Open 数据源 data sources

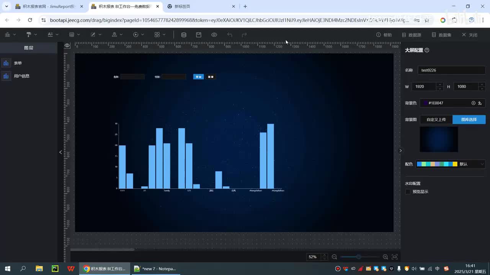pos(412,35)
